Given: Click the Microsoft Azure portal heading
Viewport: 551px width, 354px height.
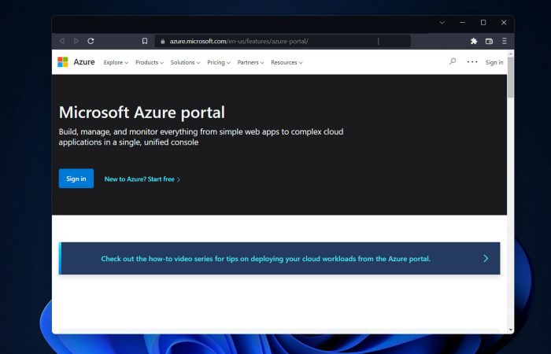Looking at the screenshot, I should pyautogui.click(x=142, y=112).
